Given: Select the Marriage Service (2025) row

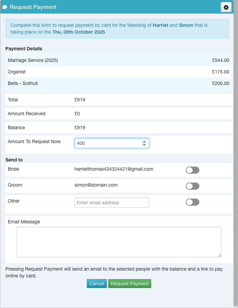Looking at the screenshot, I should [x=119, y=60].
